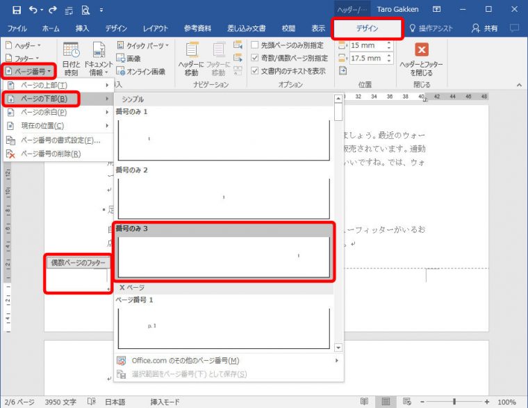This screenshot has height=408, width=528.
Task: Click the Read Mode view icon in status bar
Action: 364,401
